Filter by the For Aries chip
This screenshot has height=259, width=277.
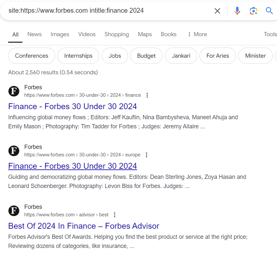point(218,56)
